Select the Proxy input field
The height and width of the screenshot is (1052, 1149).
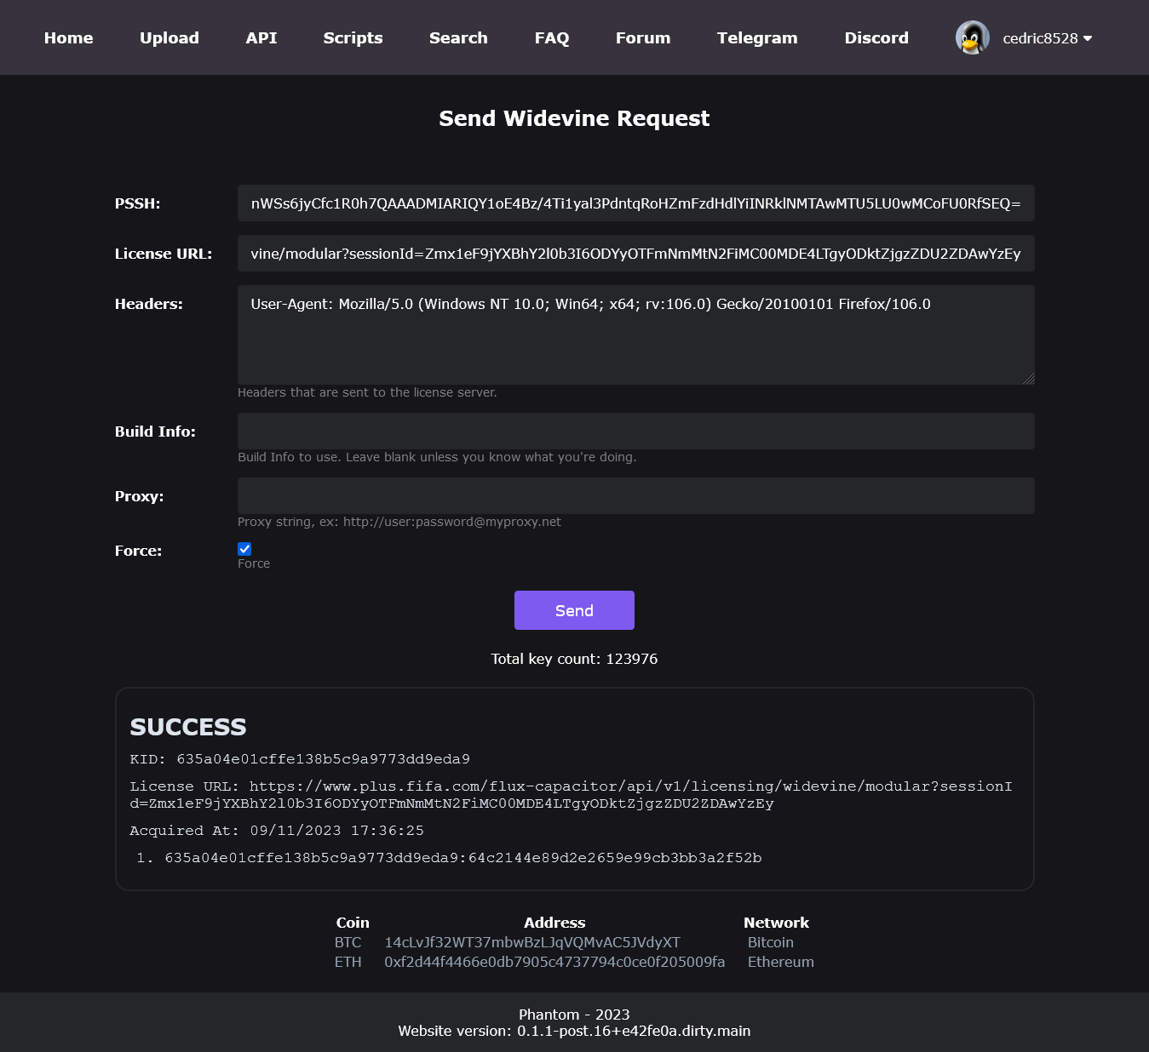[x=635, y=496]
